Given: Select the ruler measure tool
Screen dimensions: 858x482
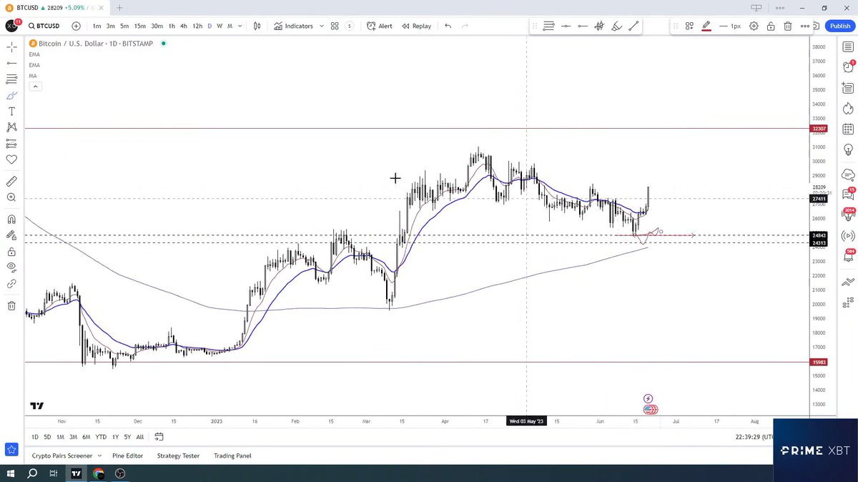Looking at the screenshot, I should point(11,181).
